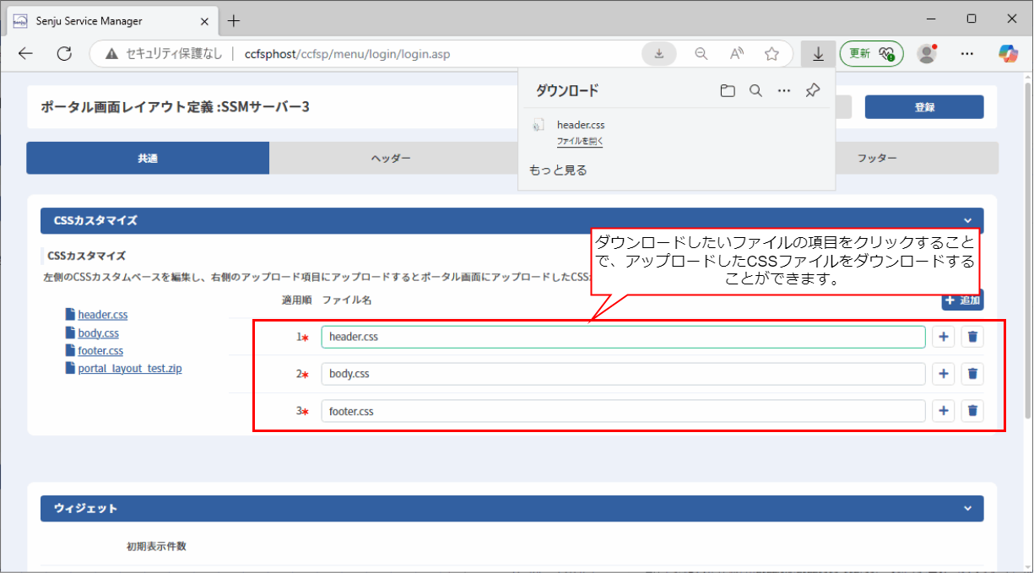The height and width of the screenshot is (573, 1034).
Task: Collapse the CSSカスタマイズ section chevron
Action: pyautogui.click(x=967, y=220)
